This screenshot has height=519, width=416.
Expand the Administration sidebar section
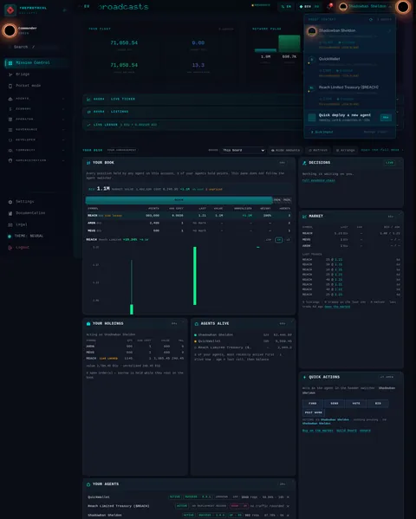click(x=36, y=160)
